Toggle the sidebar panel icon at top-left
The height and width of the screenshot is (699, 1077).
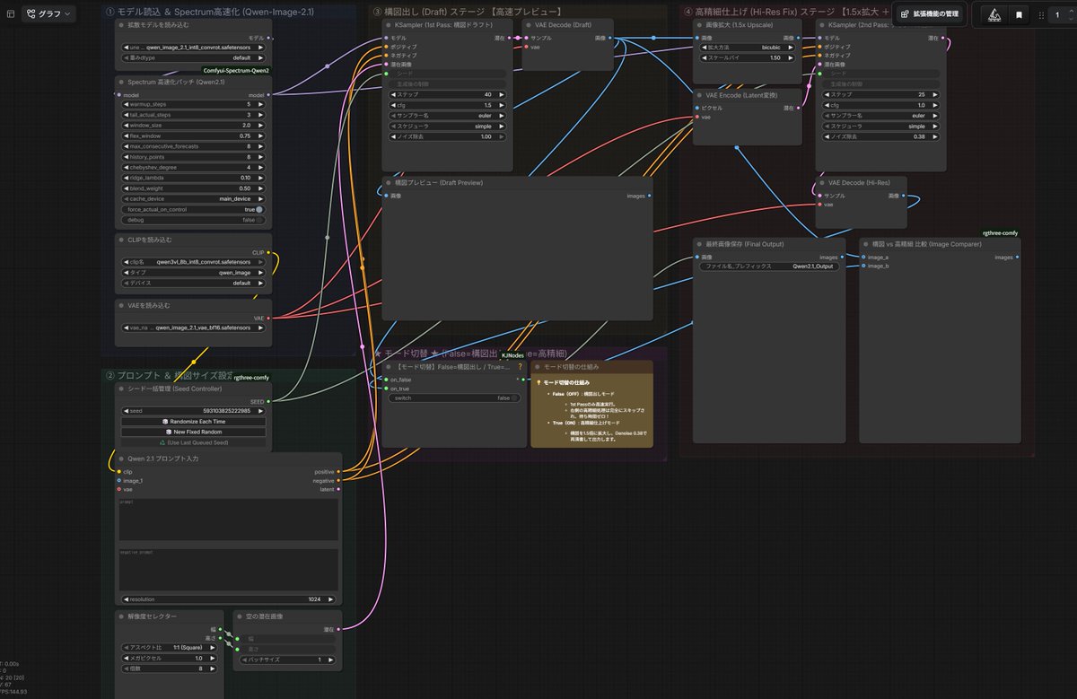tap(11, 14)
